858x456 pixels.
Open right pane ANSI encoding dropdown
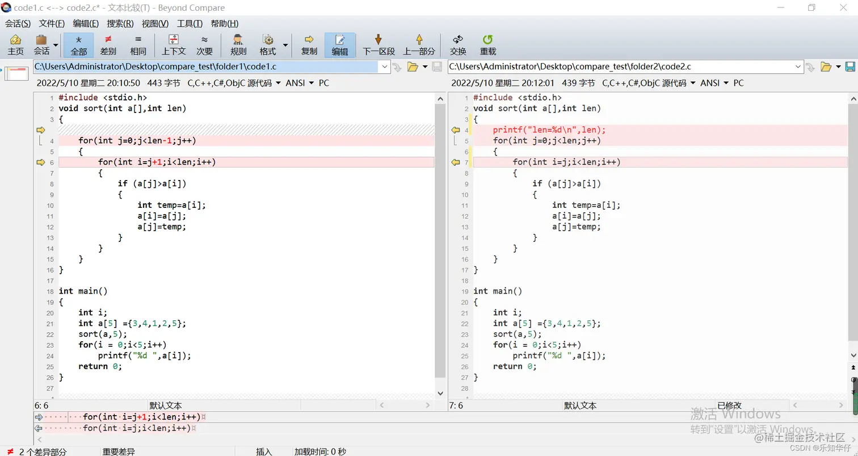[x=714, y=83]
